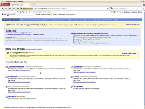Screen dimensions: 145x109
Task: Select Панель управления tab
Action: (10, 20)
